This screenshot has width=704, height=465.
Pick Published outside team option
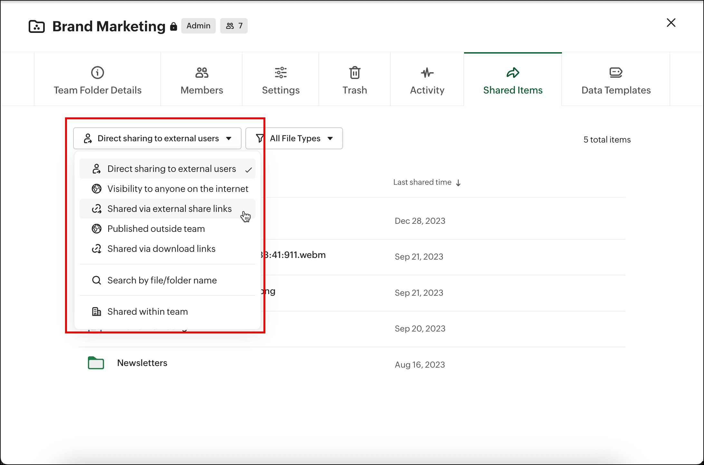coord(156,229)
